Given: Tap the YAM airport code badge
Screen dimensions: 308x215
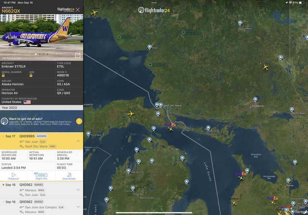Looking at the screenshot, I should coord(52,146).
